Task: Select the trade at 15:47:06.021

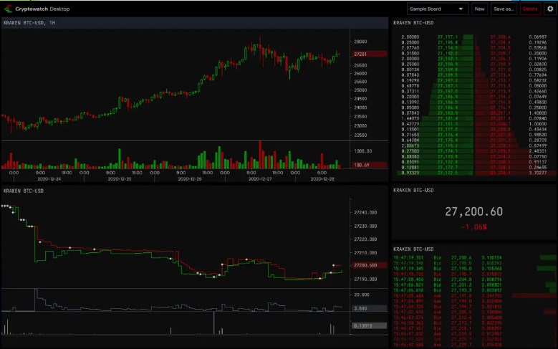Action: coord(474,285)
